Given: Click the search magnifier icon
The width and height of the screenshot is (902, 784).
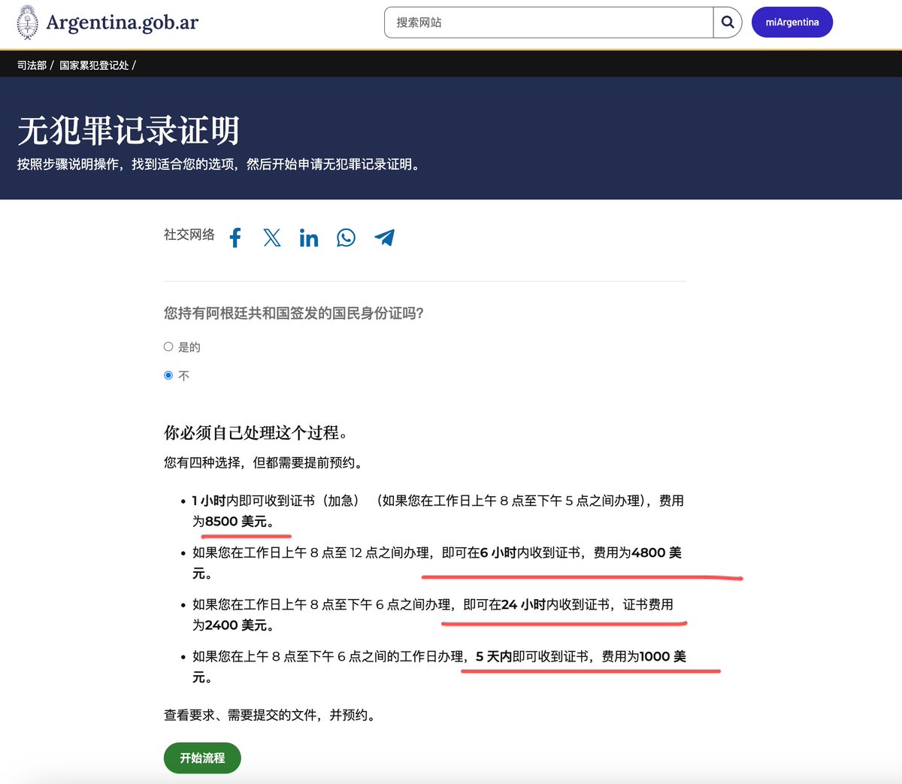Looking at the screenshot, I should (x=726, y=23).
